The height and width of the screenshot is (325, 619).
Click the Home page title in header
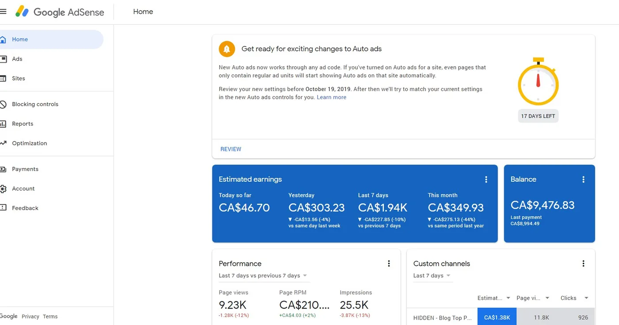point(143,12)
